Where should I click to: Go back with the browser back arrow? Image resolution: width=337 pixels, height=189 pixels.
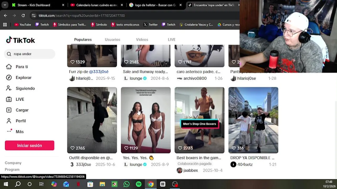[x=6, y=15]
